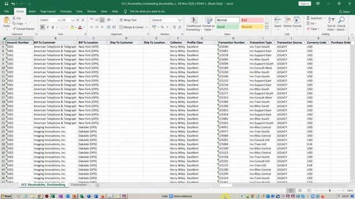
Task: Click the Decrease Decimal icon
Action: pos(180,27)
